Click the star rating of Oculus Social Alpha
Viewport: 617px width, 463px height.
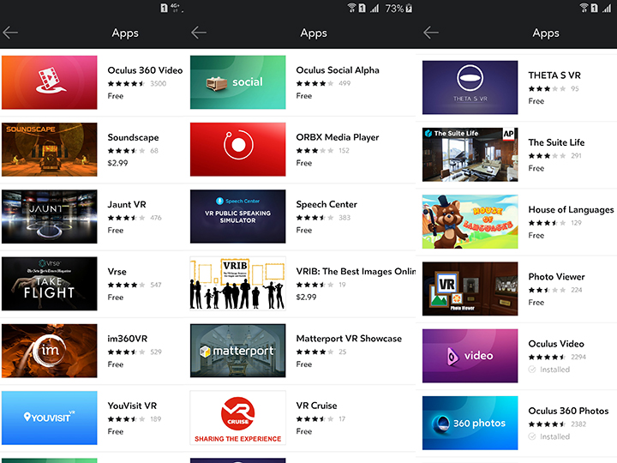[x=314, y=83]
